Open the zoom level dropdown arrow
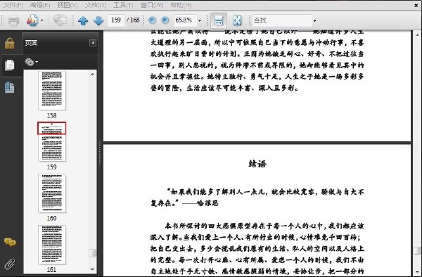This screenshot has width=422, height=277. (200, 20)
